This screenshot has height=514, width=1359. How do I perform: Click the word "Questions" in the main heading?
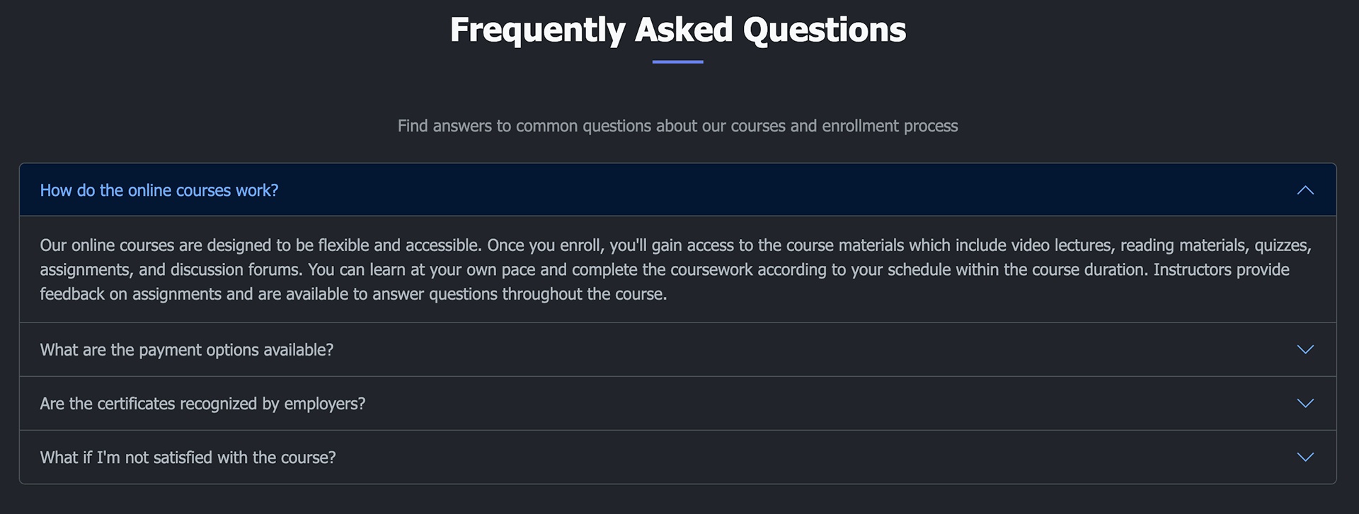coord(824,30)
